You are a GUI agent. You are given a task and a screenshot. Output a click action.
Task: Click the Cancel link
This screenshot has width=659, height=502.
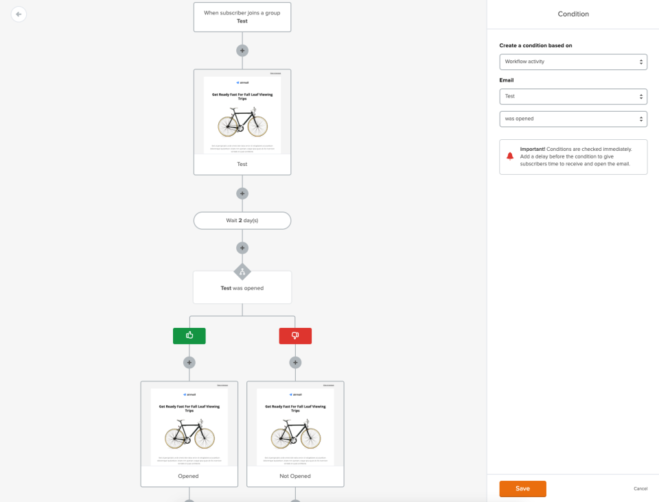click(640, 488)
